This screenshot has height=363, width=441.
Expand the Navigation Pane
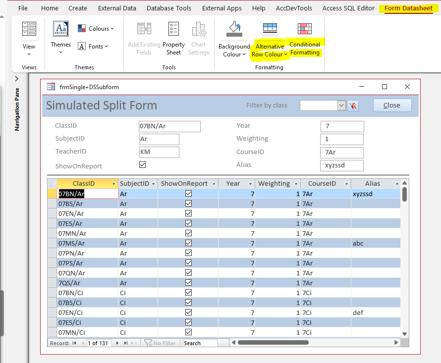[16, 79]
